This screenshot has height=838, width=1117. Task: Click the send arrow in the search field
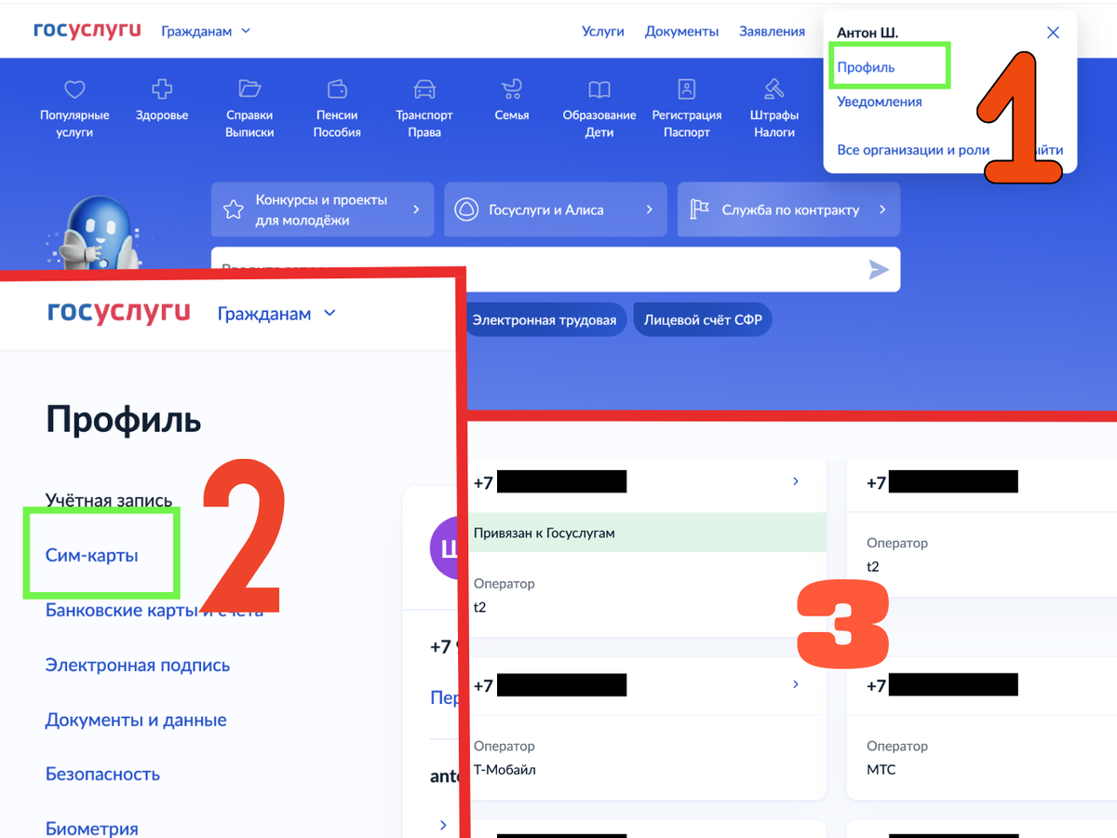coord(879,270)
